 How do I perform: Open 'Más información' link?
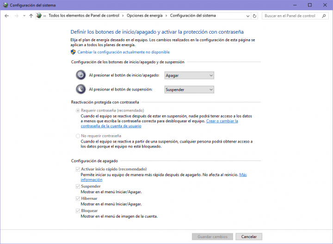point(243,175)
